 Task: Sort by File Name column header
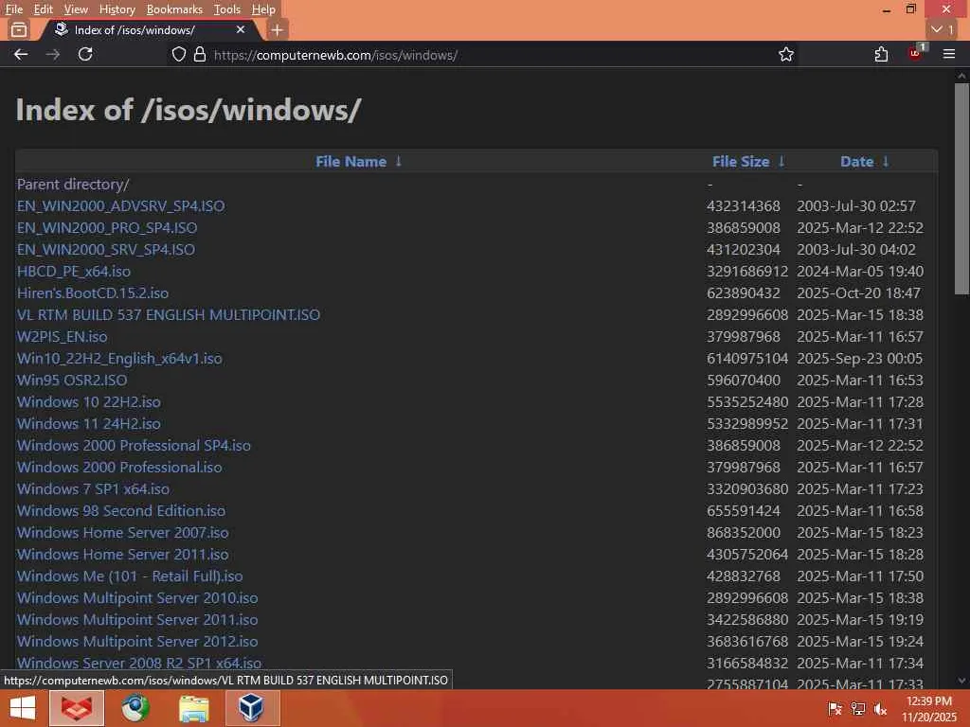click(x=350, y=161)
